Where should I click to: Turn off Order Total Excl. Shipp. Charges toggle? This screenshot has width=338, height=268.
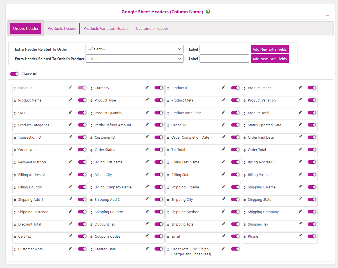pyautogui.click(x=235, y=249)
